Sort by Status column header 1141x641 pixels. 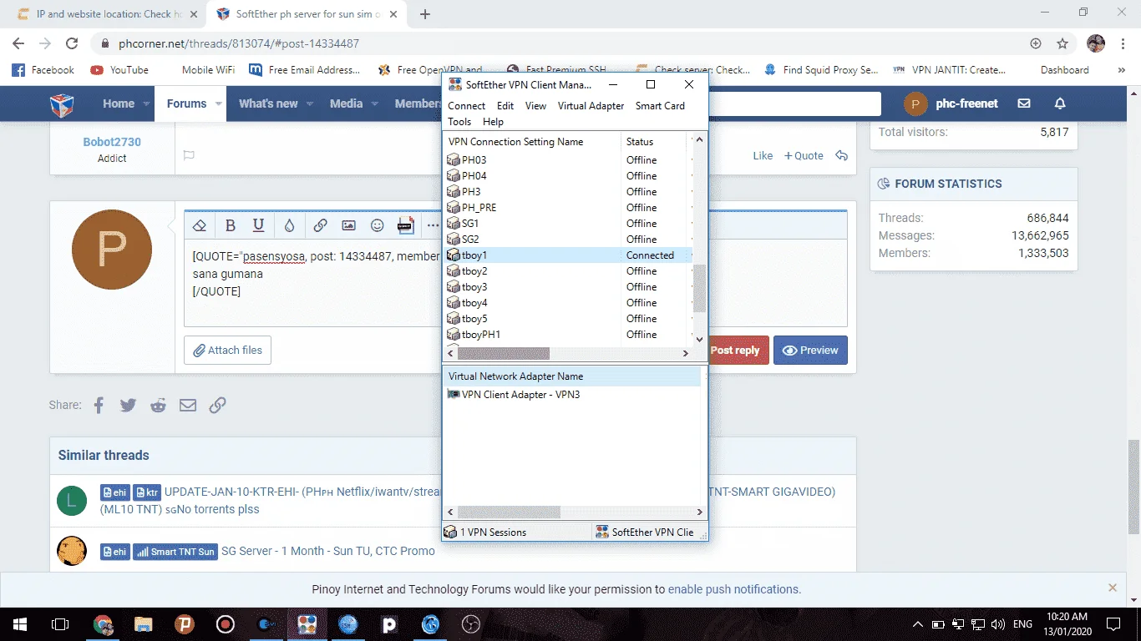point(655,142)
